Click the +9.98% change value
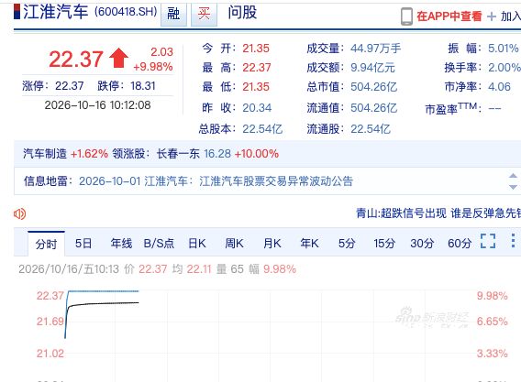The height and width of the screenshot is (382, 521). (x=153, y=67)
